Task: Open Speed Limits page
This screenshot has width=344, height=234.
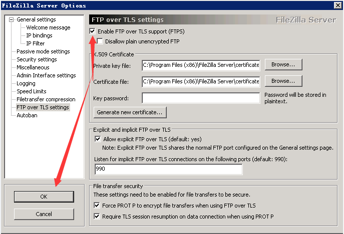Action: (32, 91)
